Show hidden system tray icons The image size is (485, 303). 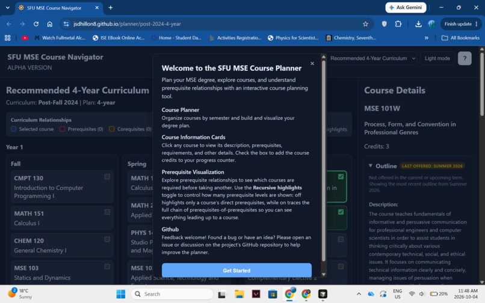[x=359, y=294]
